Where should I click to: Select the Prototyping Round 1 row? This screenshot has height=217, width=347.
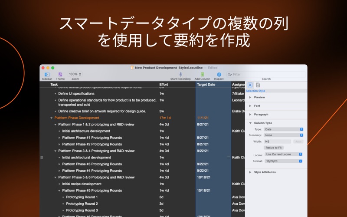coord(82,197)
